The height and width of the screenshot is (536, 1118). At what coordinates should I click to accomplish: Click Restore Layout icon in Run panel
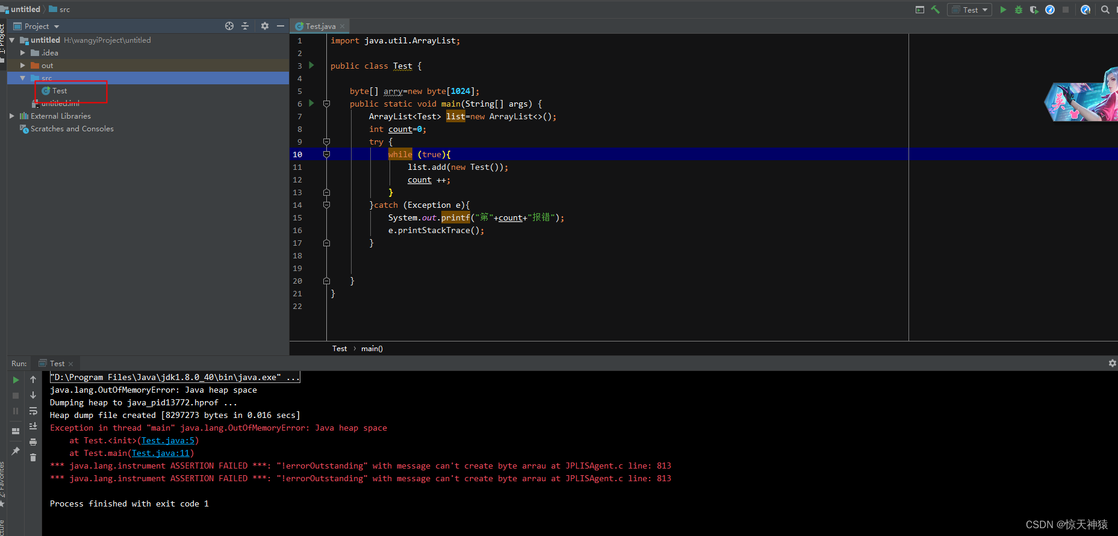point(16,431)
